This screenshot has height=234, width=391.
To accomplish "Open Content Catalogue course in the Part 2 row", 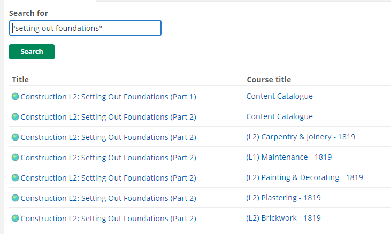I will pos(279,117).
